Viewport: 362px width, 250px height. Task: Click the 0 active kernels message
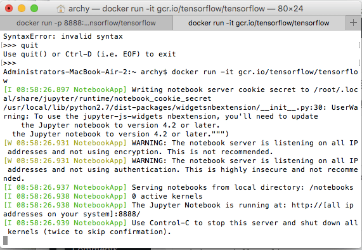pos(167,197)
